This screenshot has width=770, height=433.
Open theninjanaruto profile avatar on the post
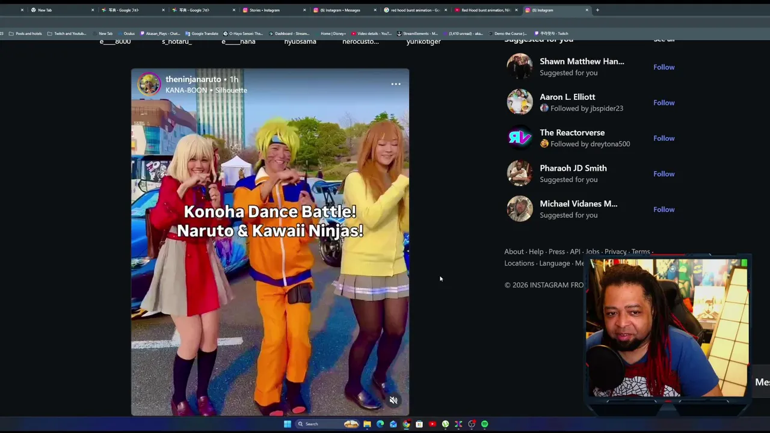(x=149, y=84)
